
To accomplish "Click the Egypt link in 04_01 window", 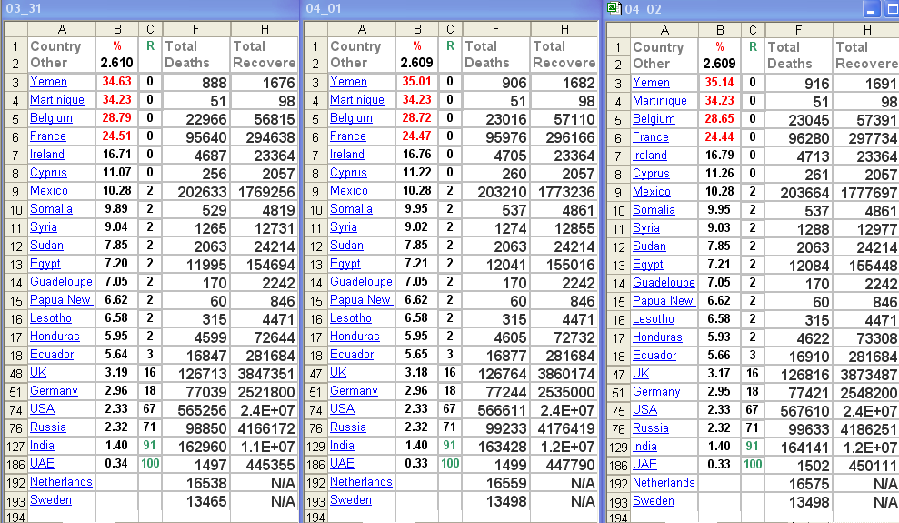I will (345, 263).
